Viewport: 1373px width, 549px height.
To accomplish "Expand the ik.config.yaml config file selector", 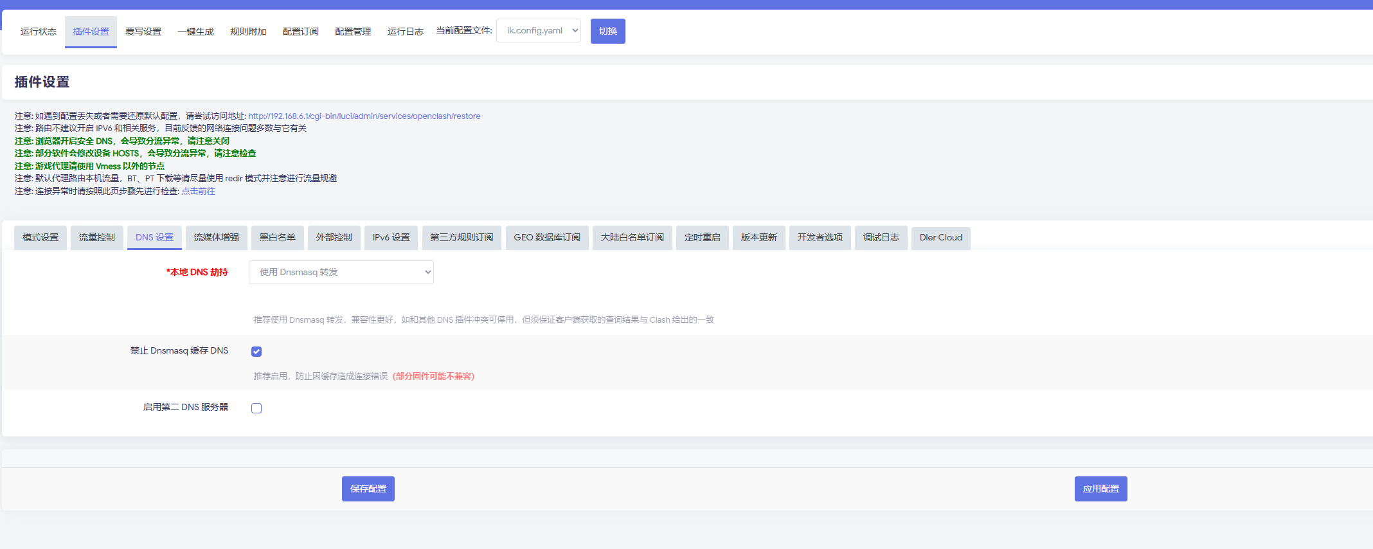I will tap(538, 31).
